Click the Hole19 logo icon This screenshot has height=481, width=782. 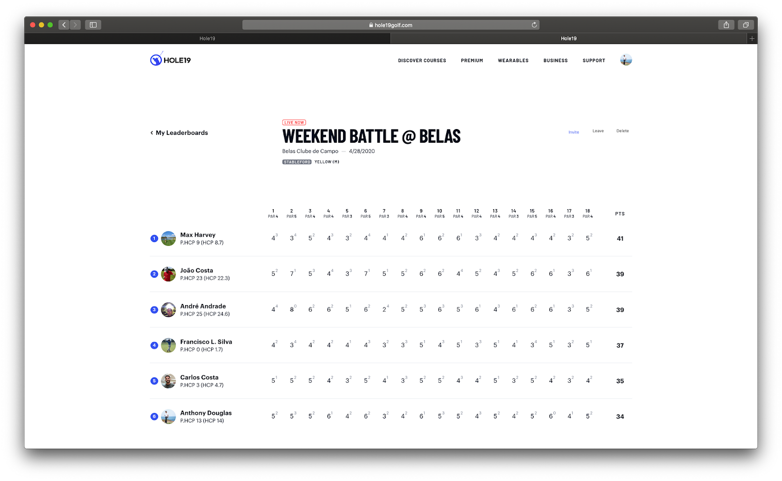156,60
